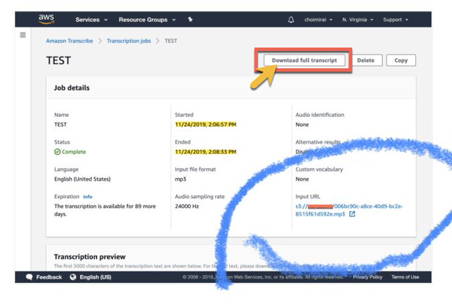Toggle the hamburger side navigation menu
The height and width of the screenshot is (304, 452).
pos(23,35)
